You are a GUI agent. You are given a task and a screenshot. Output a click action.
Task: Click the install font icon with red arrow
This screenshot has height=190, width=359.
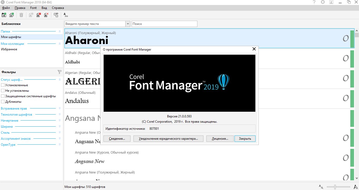click(38, 15)
